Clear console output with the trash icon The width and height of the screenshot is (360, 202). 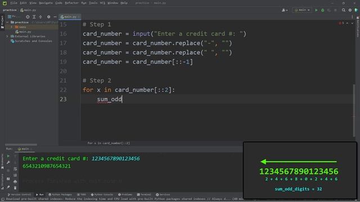click(x=15, y=188)
